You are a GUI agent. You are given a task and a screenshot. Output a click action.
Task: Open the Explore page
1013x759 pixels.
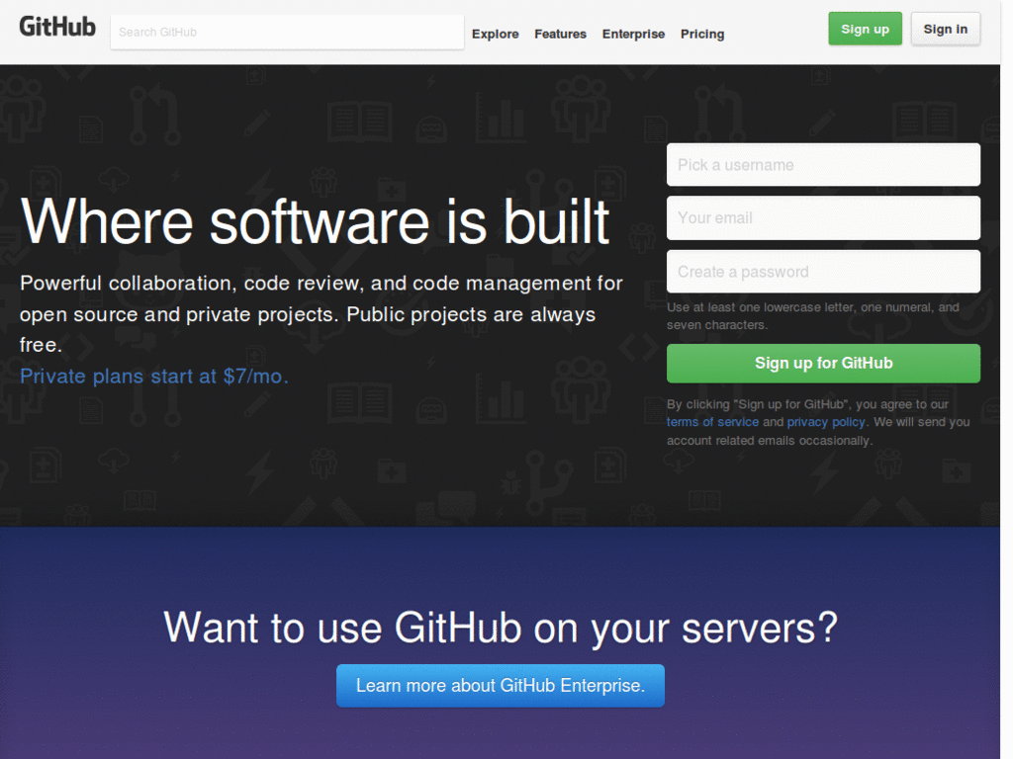point(495,34)
